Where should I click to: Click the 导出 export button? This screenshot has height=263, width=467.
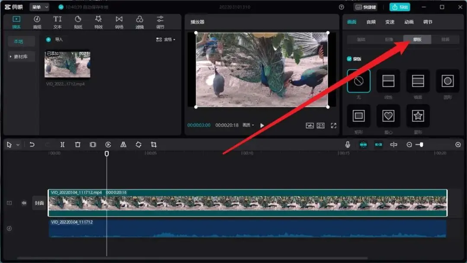tap(400, 7)
